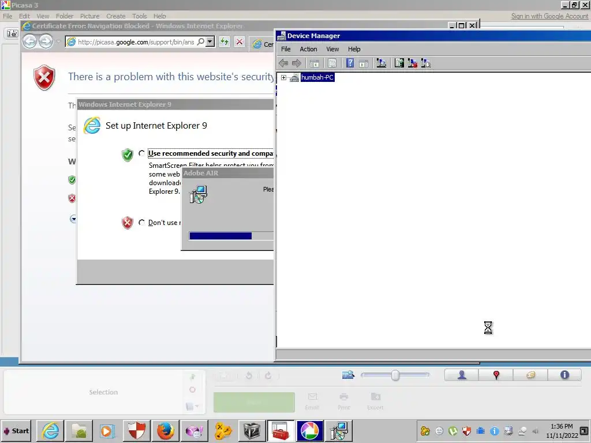This screenshot has height=443, width=591.
Task: Click Windows Start button
Action: [16, 431]
